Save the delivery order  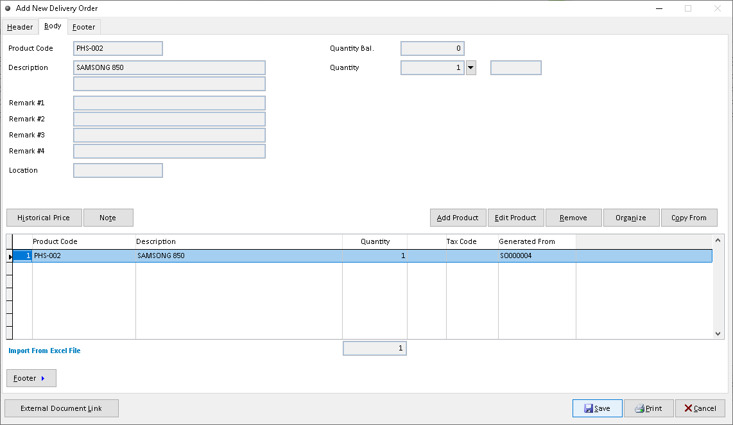[598, 408]
